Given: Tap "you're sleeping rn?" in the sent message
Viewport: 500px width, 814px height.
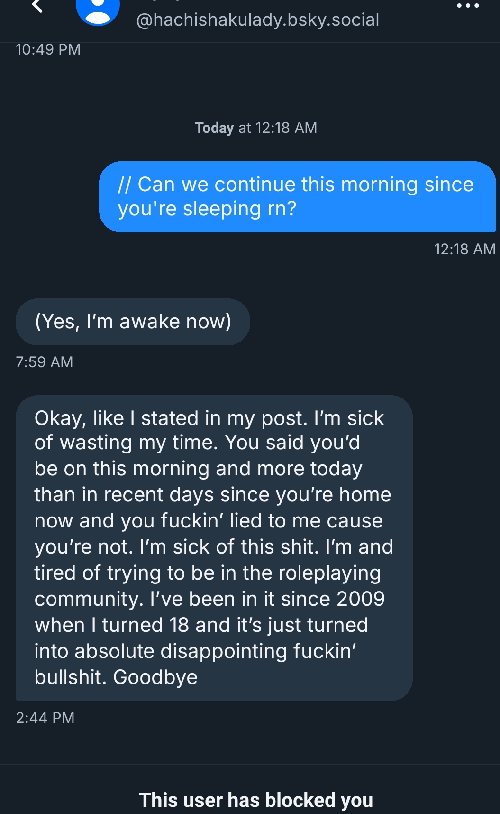Looking at the screenshot, I should click(207, 209).
